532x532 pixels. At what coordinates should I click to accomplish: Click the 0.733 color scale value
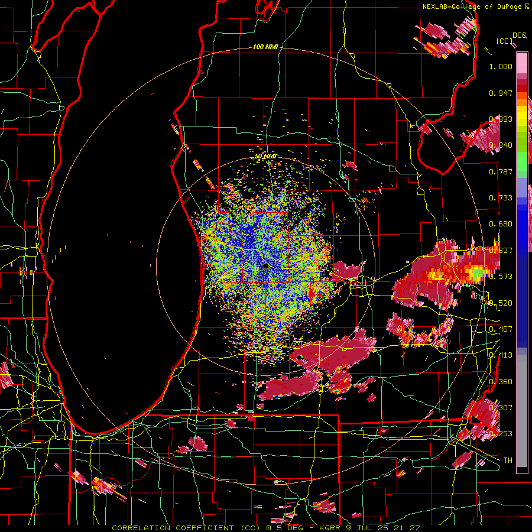click(501, 198)
